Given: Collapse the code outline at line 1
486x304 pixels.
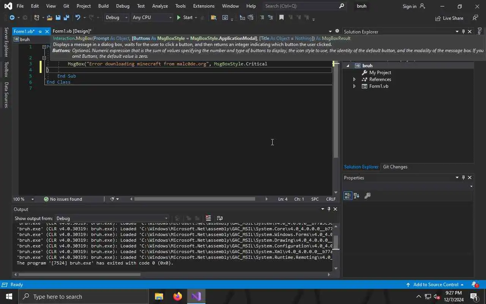Looking at the screenshot, I should pyautogui.click(x=44, y=47).
